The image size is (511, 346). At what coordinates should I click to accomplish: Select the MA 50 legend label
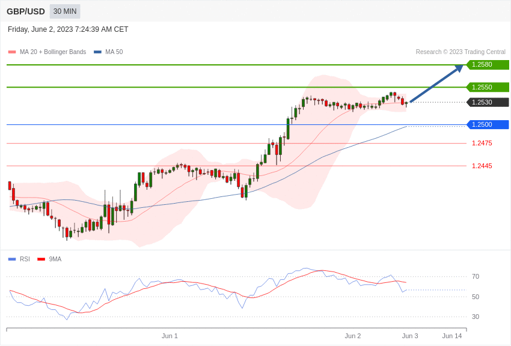[114, 52]
